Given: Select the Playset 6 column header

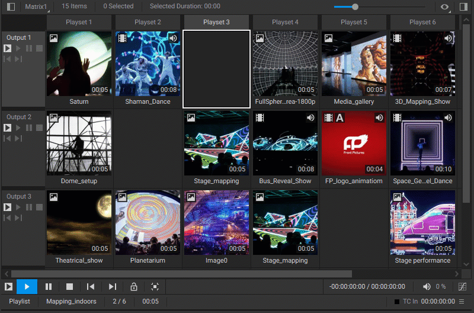Looking at the screenshot, I should click(422, 22).
